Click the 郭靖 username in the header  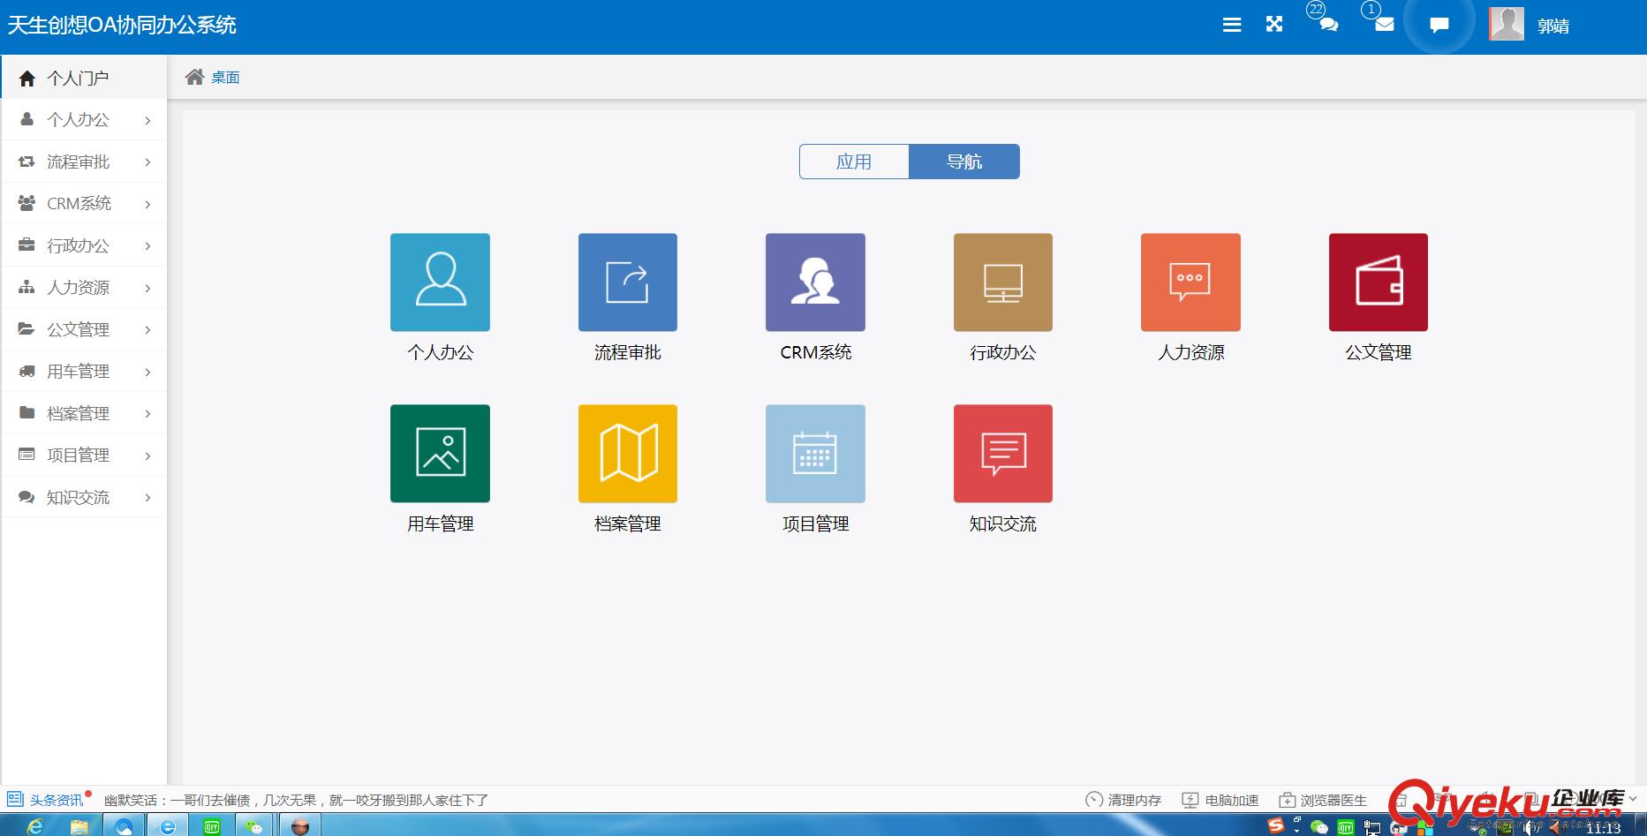click(1553, 26)
